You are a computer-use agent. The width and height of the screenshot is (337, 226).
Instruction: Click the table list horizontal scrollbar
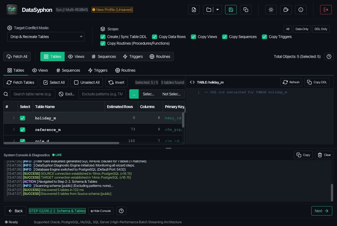(62, 143)
